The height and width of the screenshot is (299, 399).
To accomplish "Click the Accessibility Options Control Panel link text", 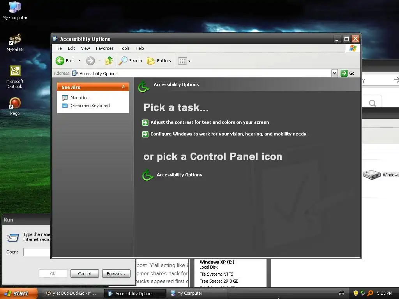I will pos(179,175).
